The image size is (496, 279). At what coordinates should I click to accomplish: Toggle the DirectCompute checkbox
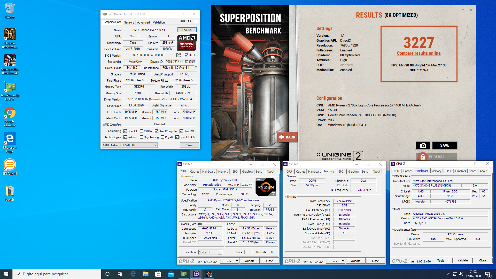[156, 131]
